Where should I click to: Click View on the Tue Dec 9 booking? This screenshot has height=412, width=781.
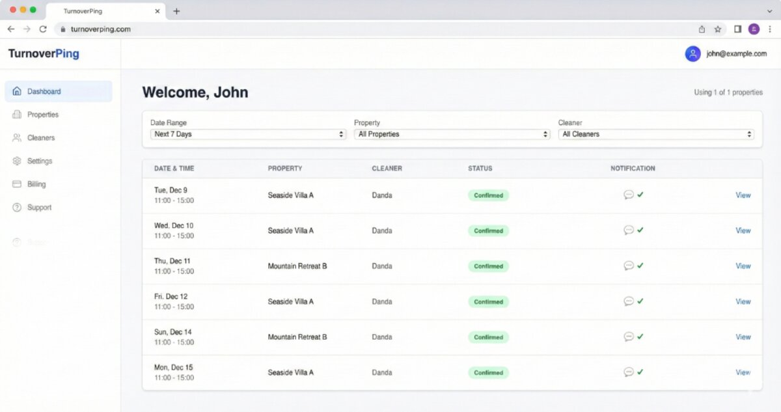point(743,195)
